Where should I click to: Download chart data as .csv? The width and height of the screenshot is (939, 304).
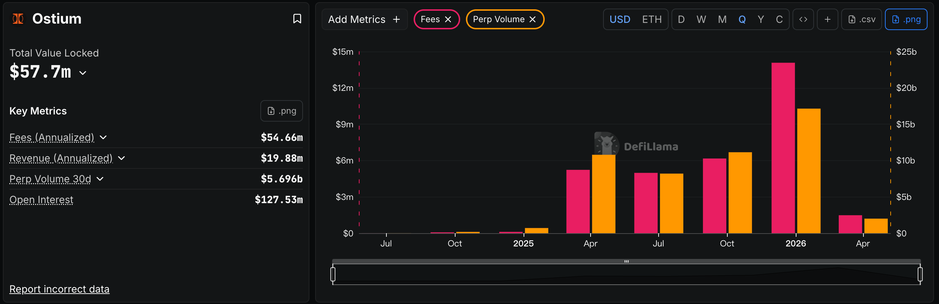coord(861,19)
